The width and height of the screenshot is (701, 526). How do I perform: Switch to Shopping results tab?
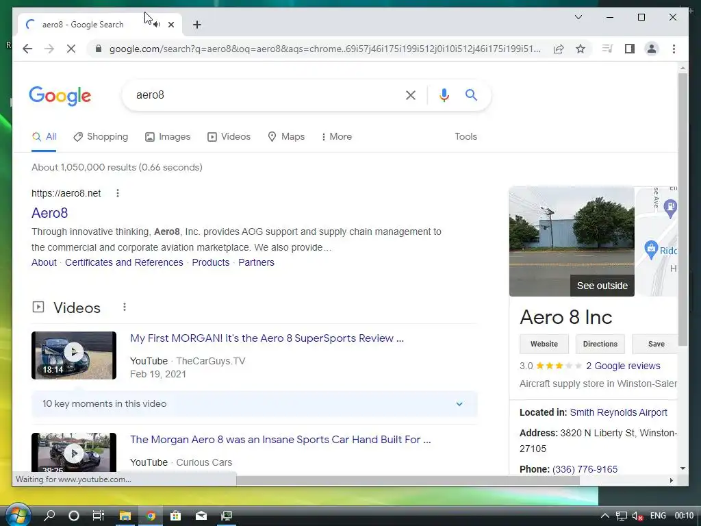tap(101, 137)
